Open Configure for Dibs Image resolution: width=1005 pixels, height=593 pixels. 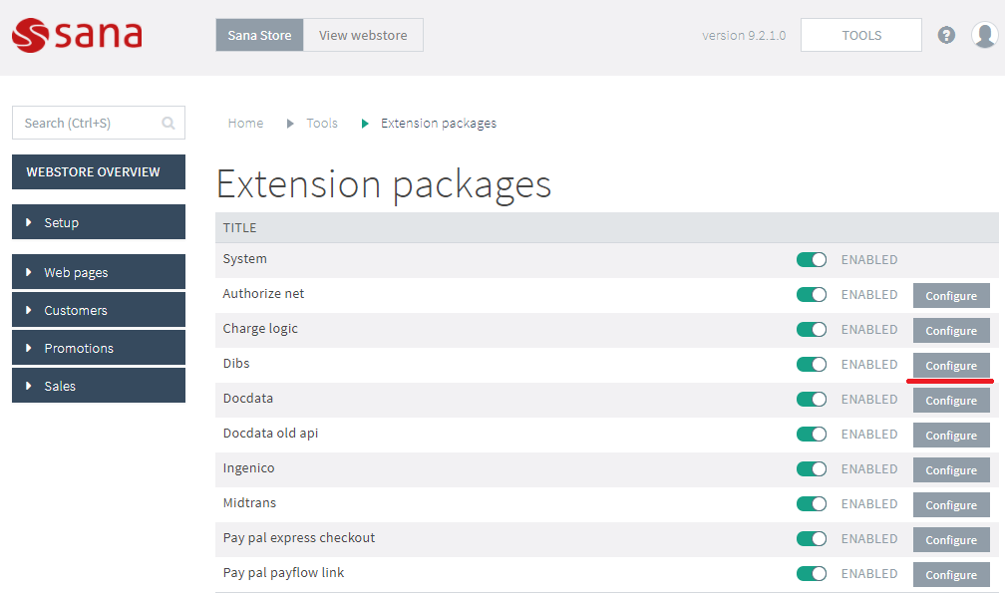tap(951, 366)
